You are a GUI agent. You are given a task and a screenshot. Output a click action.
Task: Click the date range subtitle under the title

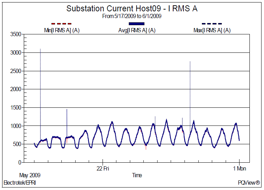(x=132, y=16)
